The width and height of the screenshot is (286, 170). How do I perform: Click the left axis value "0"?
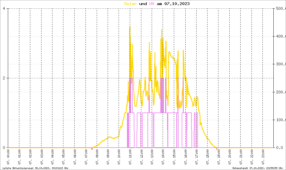point(4,148)
